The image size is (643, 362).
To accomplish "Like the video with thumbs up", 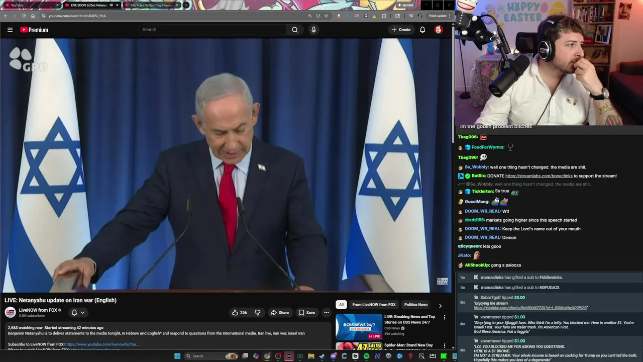I will (239, 313).
